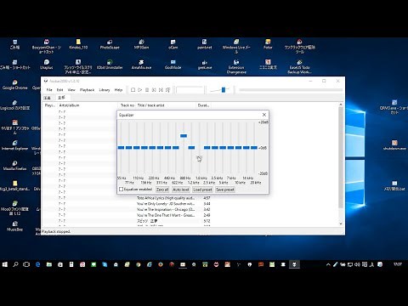Open the Kinoko_110 folder on desktop
The image size is (408, 306).
click(x=78, y=44)
